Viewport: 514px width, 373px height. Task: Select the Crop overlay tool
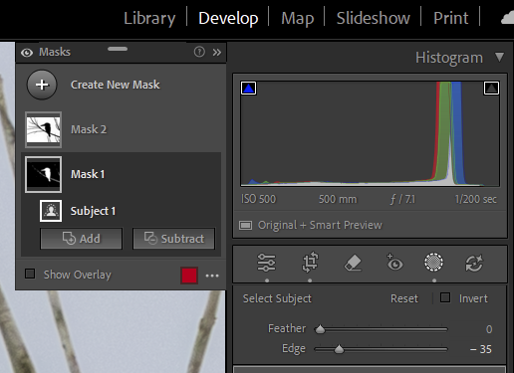[310, 263]
